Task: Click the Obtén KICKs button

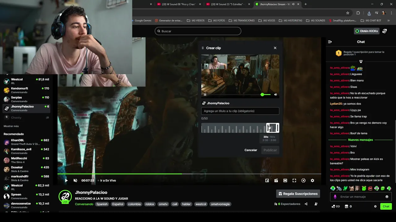Action: coord(367,31)
